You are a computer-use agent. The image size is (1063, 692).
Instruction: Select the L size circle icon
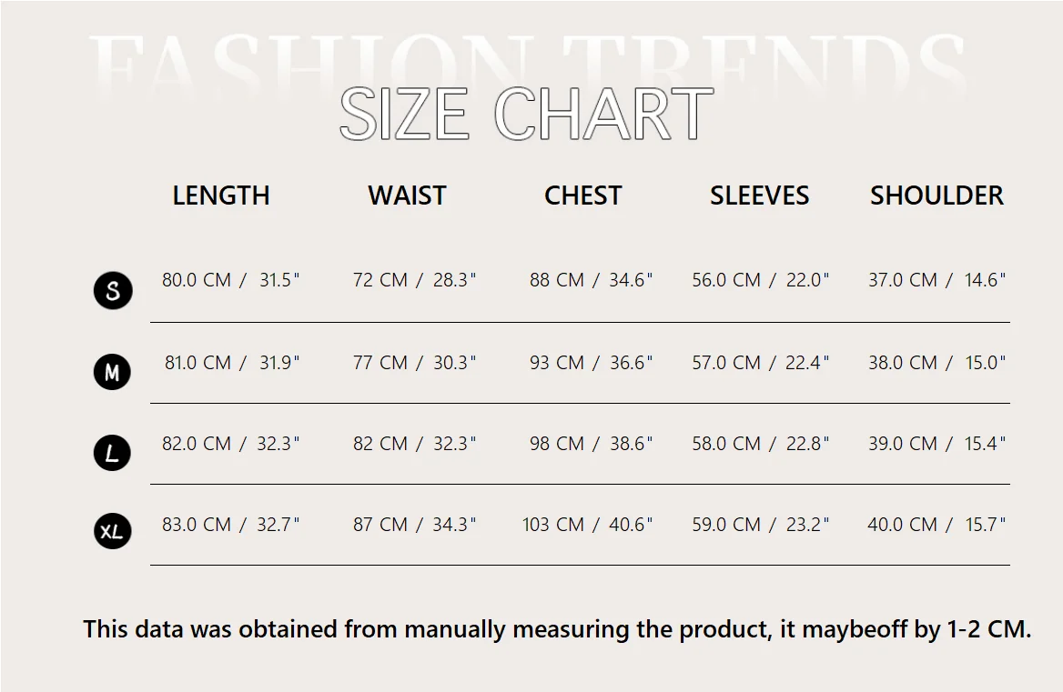[x=112, y=453]
